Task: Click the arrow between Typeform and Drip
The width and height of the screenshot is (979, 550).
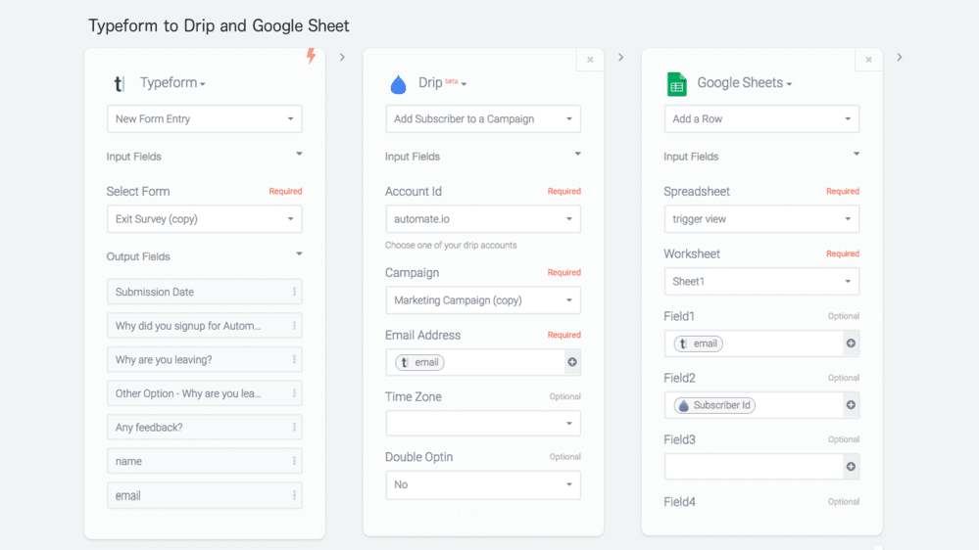Action: point(342,58)
